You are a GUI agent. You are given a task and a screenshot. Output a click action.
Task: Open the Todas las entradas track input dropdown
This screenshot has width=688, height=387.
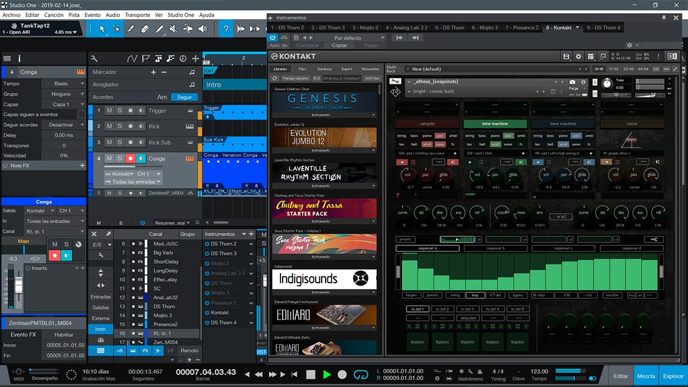[133, 182]
